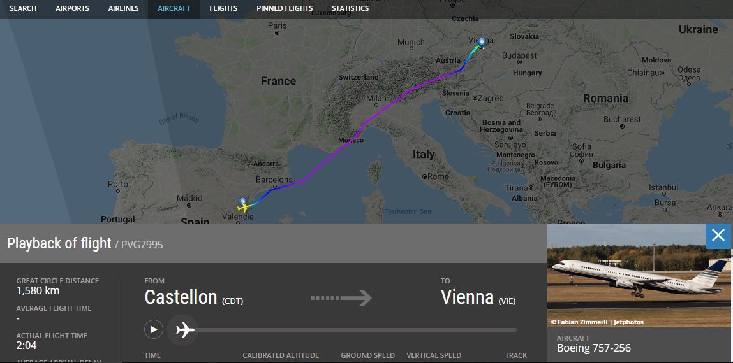The height and width of the screenshot is (363, 733).
Task: Close the playback panel with X
Action: coord(718,236)
